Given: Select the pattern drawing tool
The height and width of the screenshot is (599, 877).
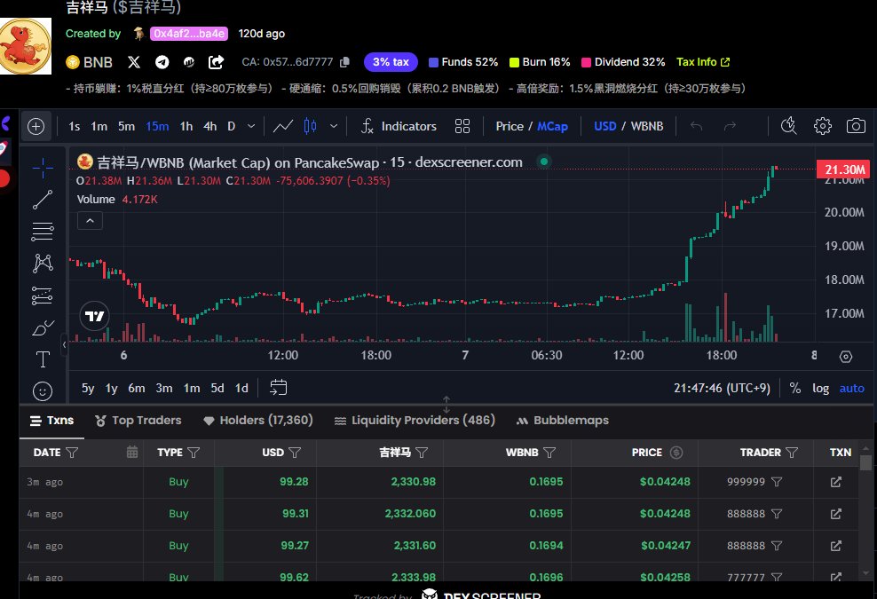Looking at the screenshot, I should tap(43, 264).
